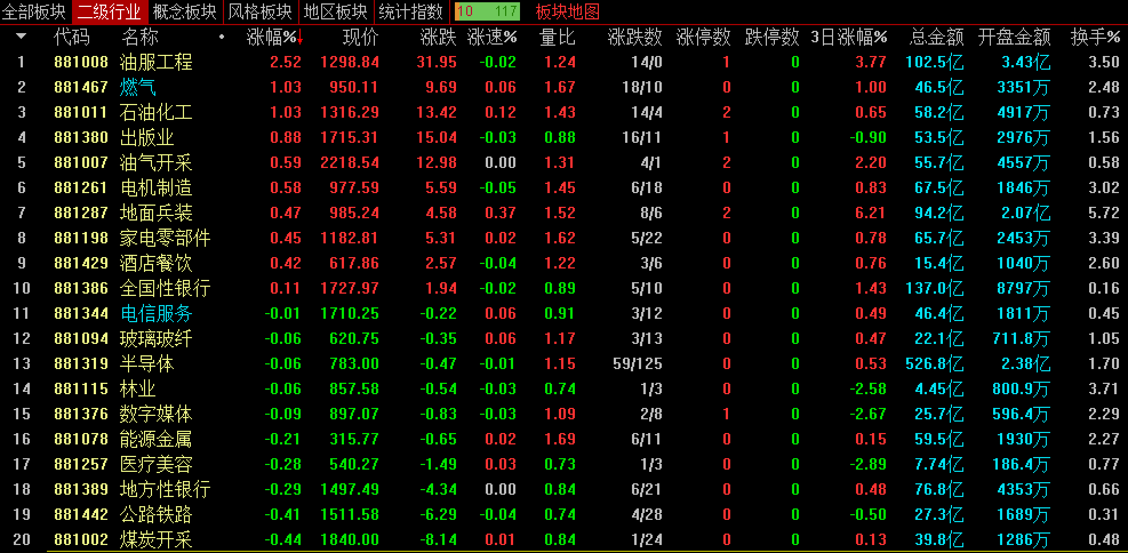Sort by 开盘金额 column header
Viewport: 1128px width, 553px height.
click(x=1014, y=37)
